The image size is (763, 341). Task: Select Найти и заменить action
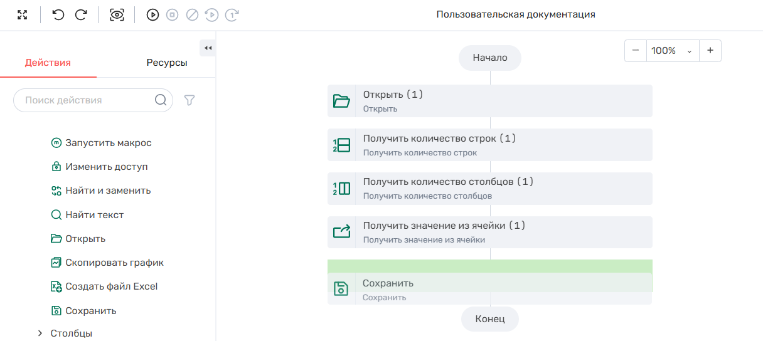(108, 191)
